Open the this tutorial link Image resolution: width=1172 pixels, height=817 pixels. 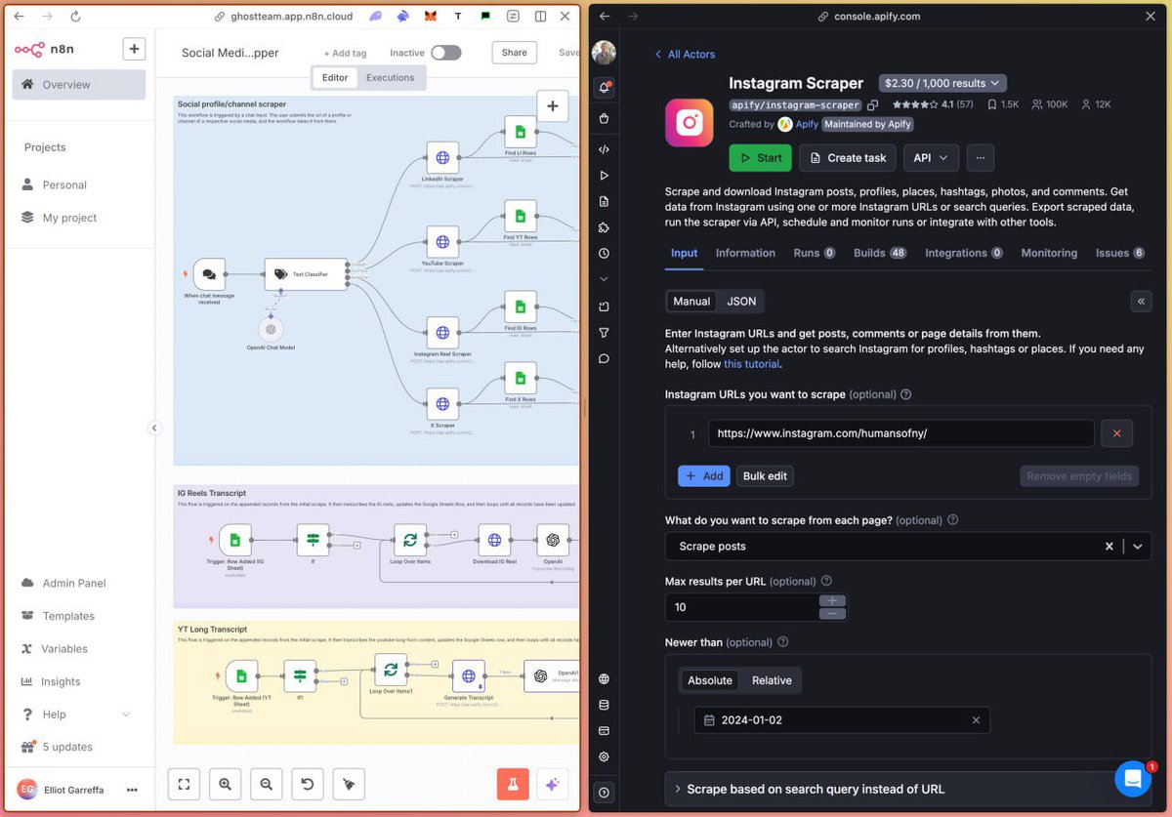(x=751, y=364)
